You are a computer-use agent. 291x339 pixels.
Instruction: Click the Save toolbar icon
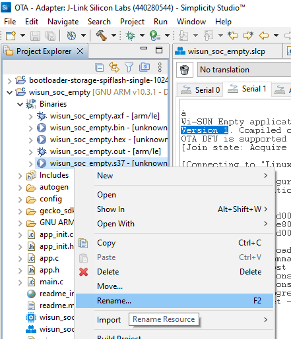coord(35,36)
